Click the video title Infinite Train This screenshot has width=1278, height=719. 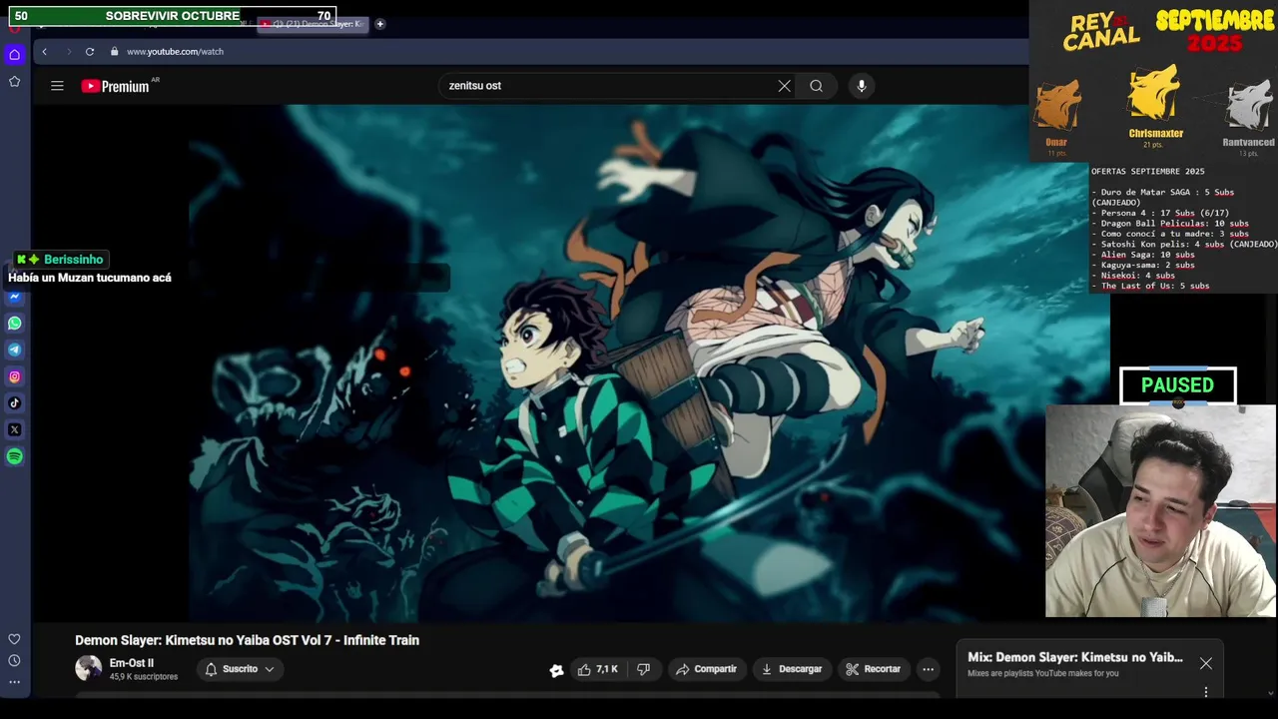click(247, 640)
